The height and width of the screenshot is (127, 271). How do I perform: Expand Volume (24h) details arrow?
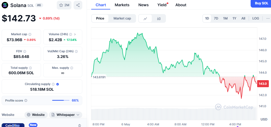click(75, 34)
